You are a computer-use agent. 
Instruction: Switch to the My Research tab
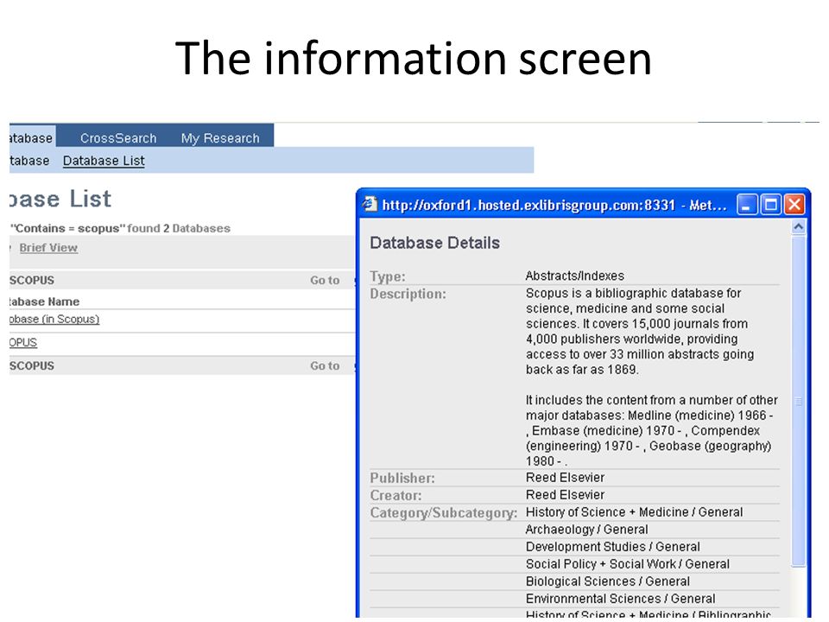pos(220,138)
